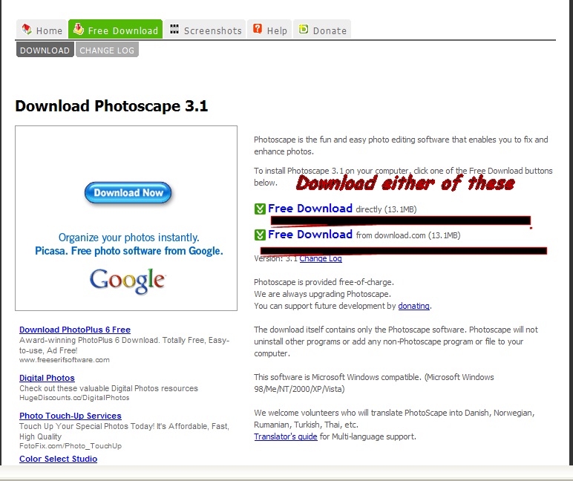The height and width of the screenshot is (481, 573).
Task: Click 'Photo Touch-Up Services' ad link
Action: coord(71,416)
